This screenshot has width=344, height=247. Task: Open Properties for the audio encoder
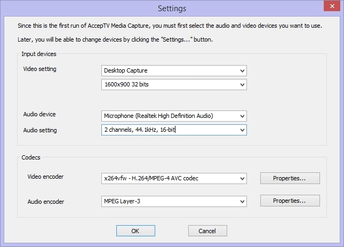point(290,201)
